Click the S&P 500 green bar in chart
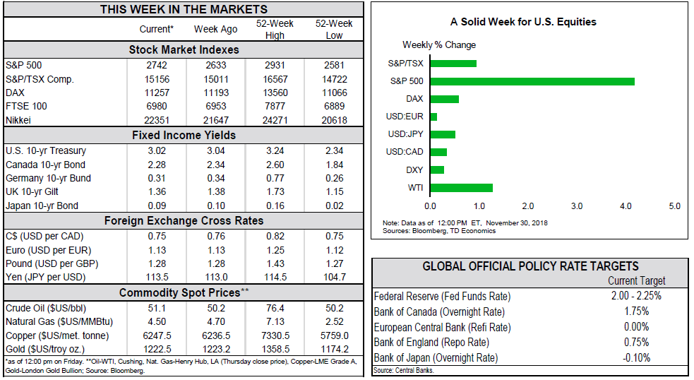This screenshot has width=694, height=380. point(532,81)
